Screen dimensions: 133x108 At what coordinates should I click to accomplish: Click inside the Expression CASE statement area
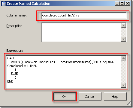(64, 72)
